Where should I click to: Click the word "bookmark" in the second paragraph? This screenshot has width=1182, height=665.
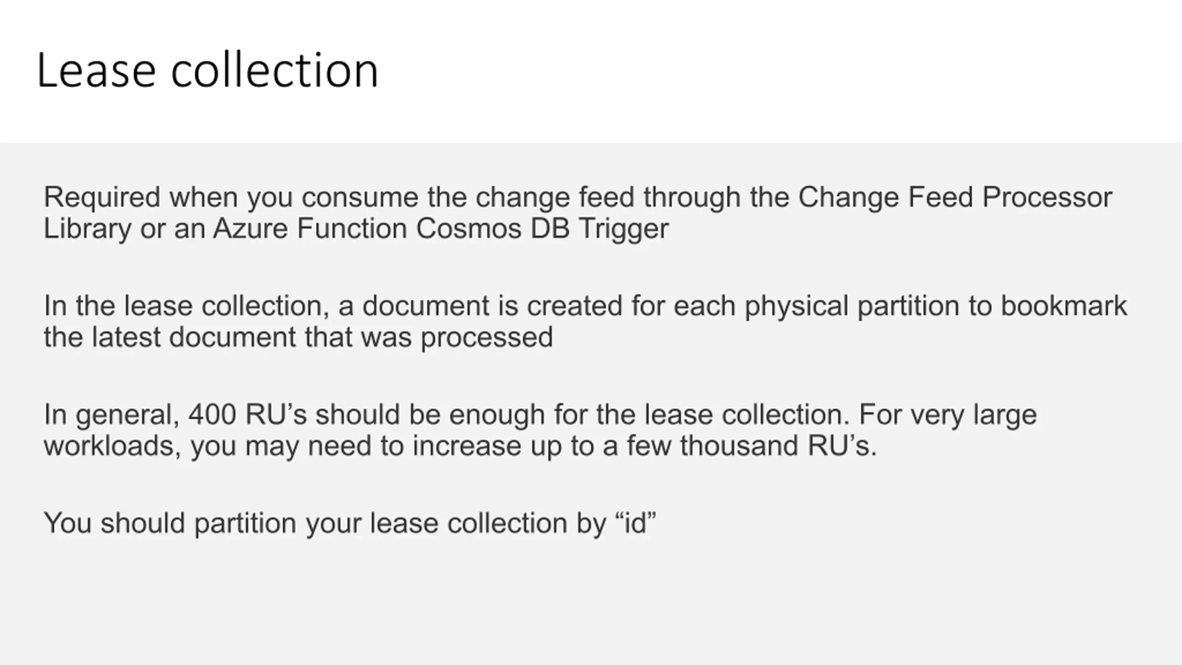[1064, 306]
